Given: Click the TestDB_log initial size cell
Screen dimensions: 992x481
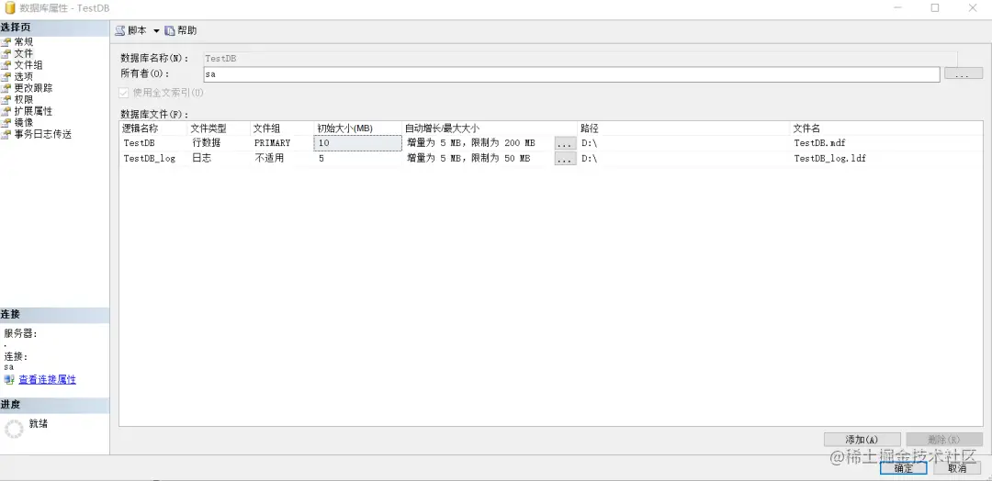Looking at the screenshot, I should (357, 159).
